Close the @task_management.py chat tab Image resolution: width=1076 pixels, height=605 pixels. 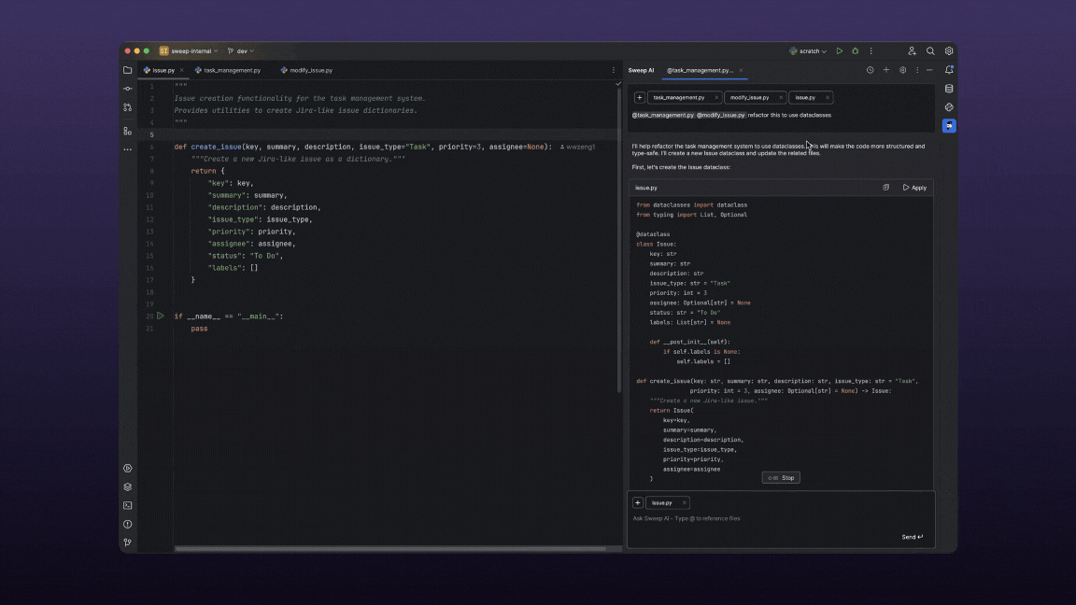741,70
